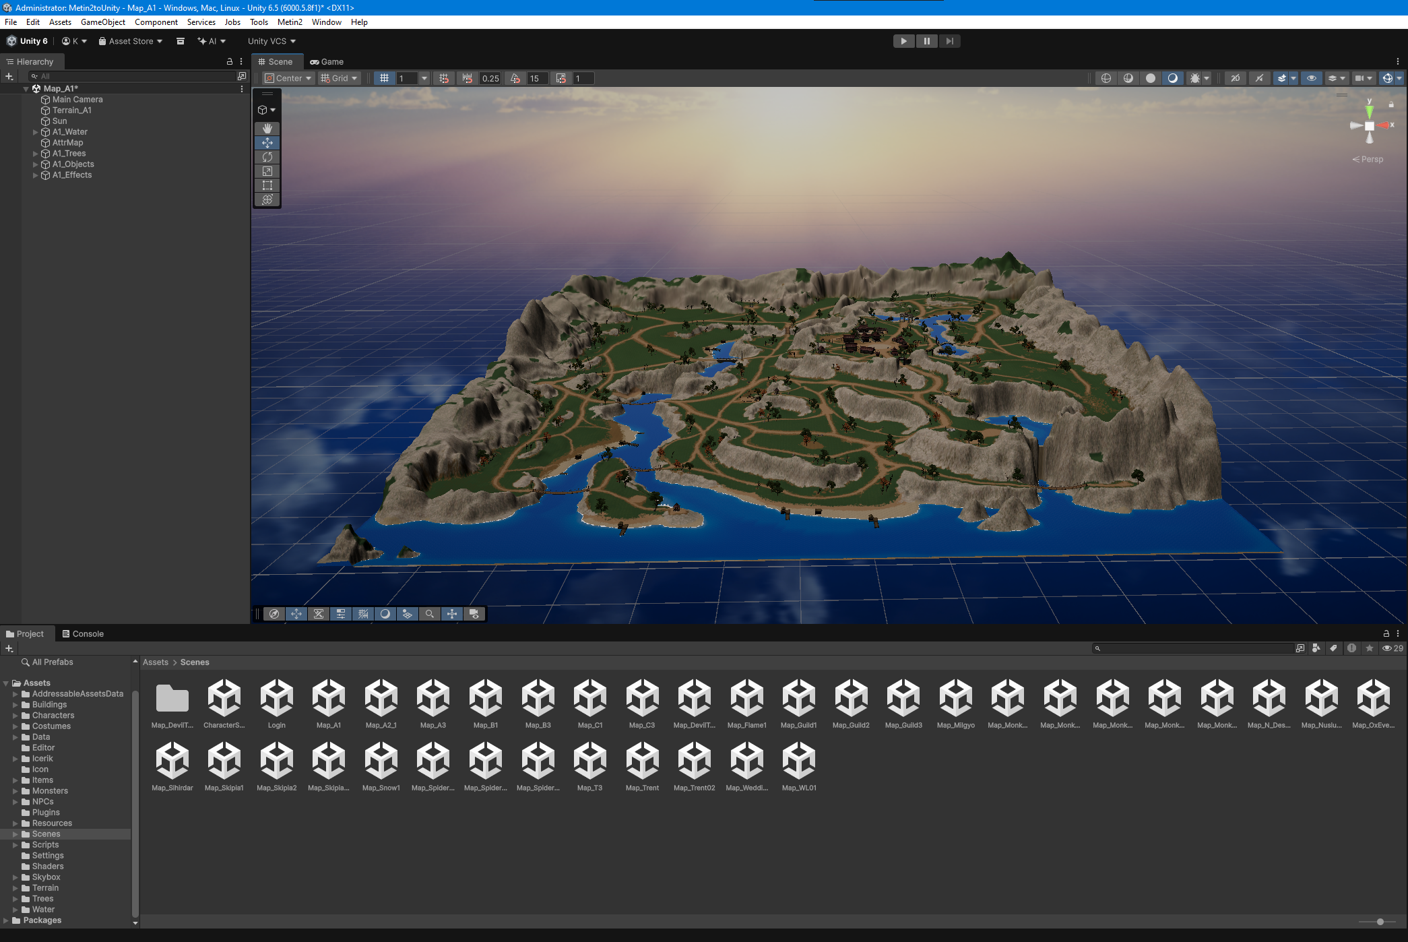Screen dimensions: 1408x942
Task: Click the AI toolbar button
Action: point(212,41)
